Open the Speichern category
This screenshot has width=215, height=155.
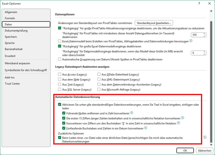click(26, 37)
